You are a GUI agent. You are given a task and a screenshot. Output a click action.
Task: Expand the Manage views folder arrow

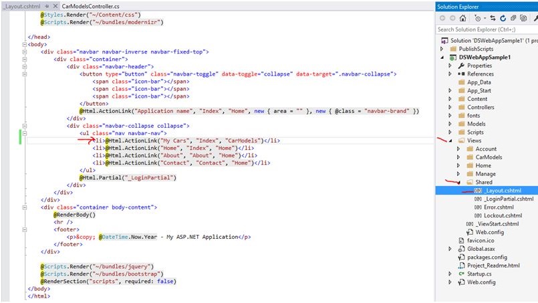(x=458, y=174)
